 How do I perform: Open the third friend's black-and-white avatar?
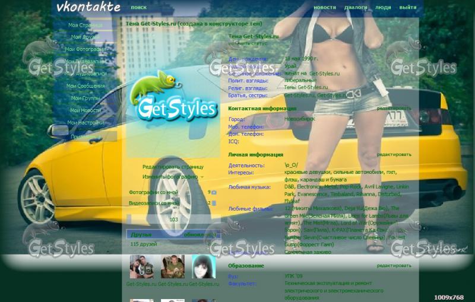(x=203, y=267)
